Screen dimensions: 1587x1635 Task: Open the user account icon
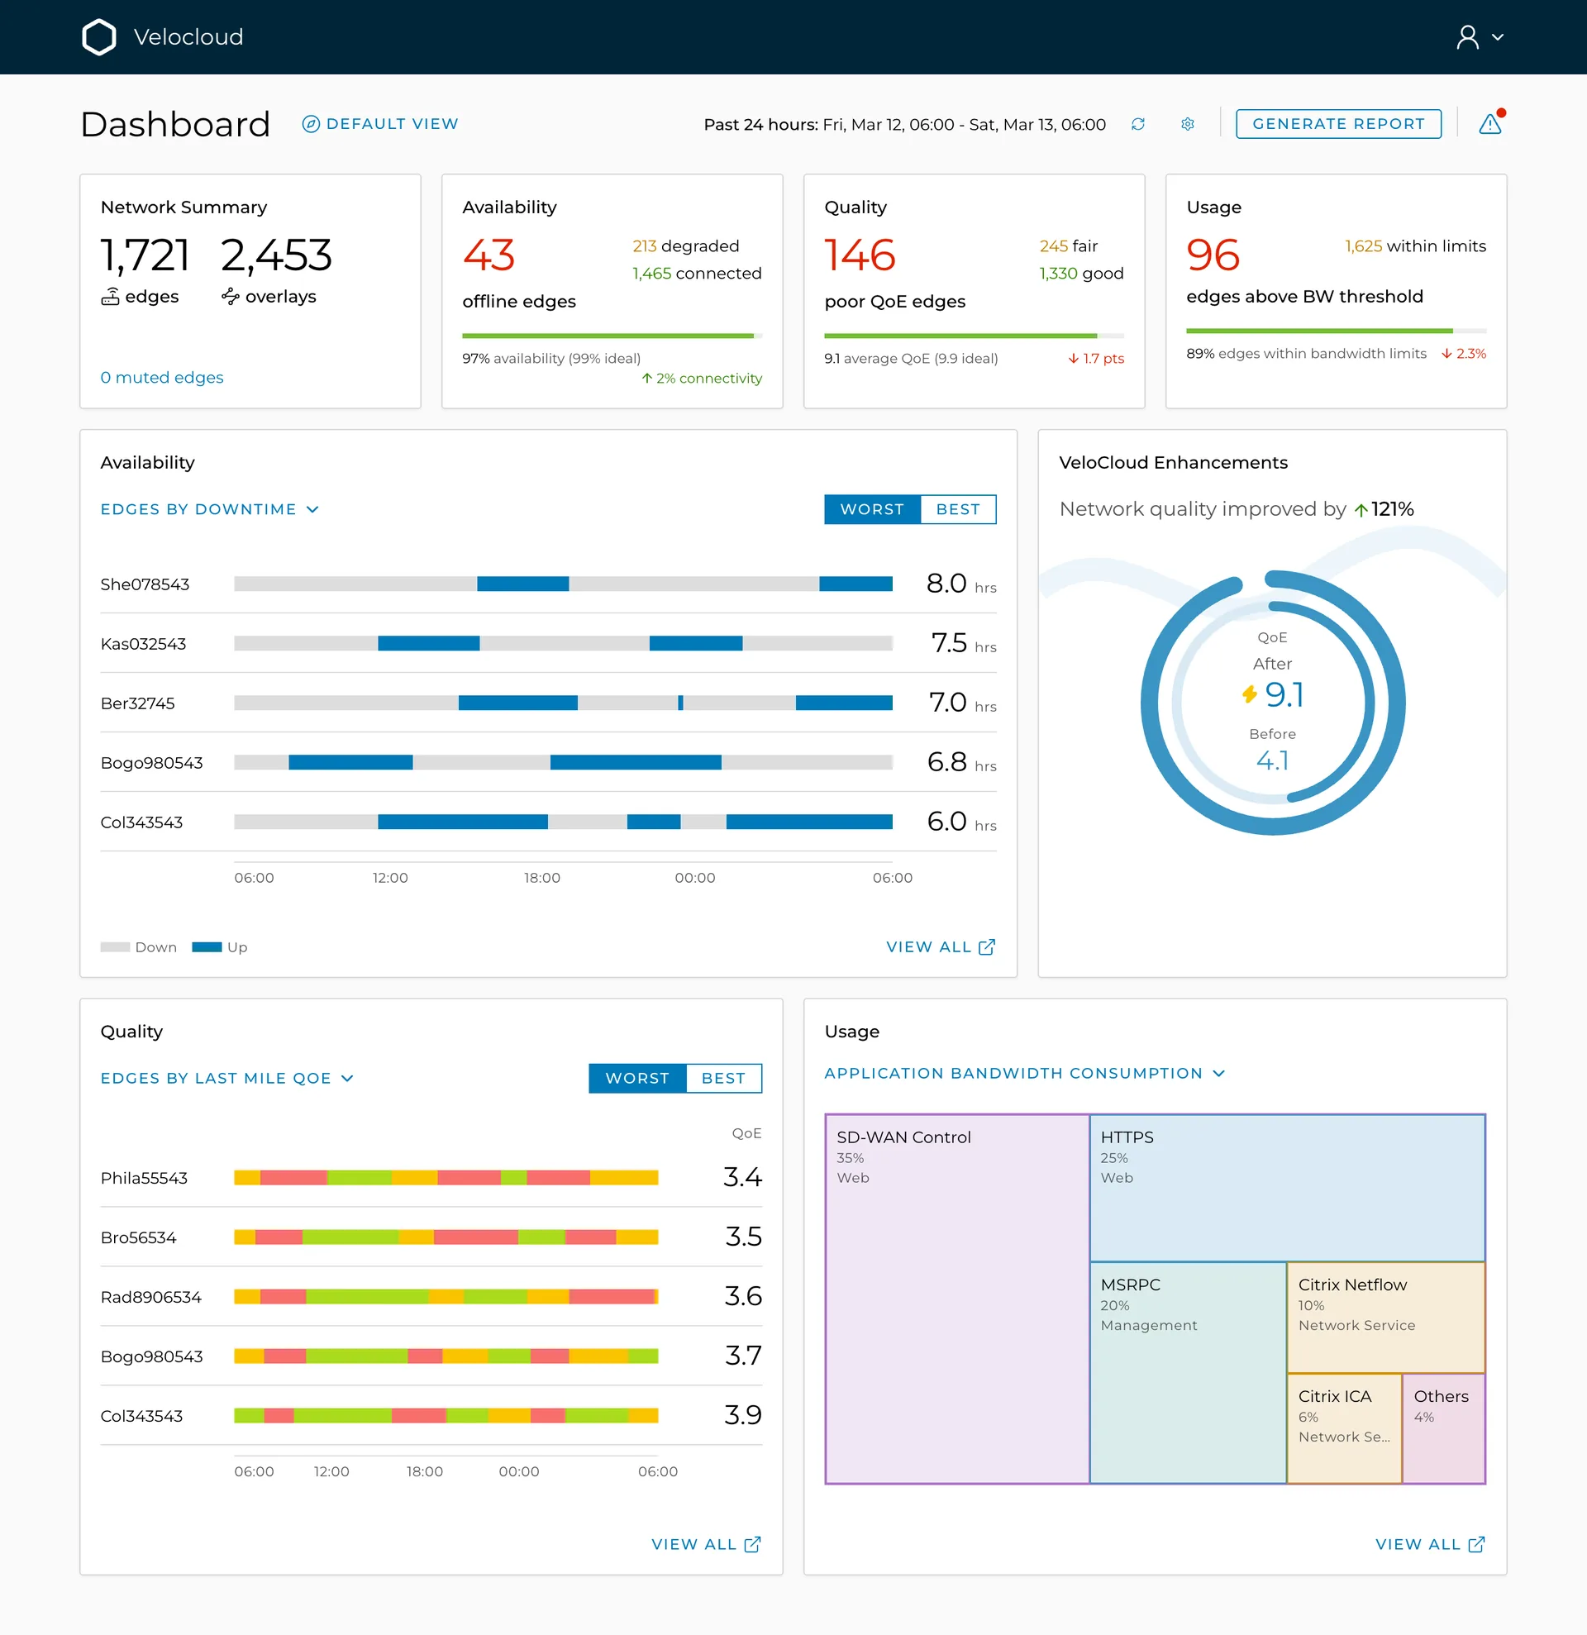point(1467,36)
